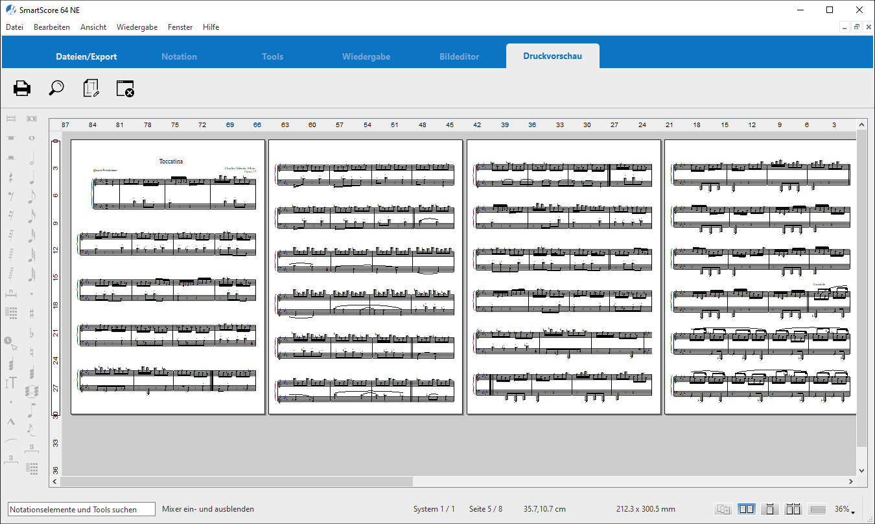
Task: Open the Datei menu
Action: [14, 27]
